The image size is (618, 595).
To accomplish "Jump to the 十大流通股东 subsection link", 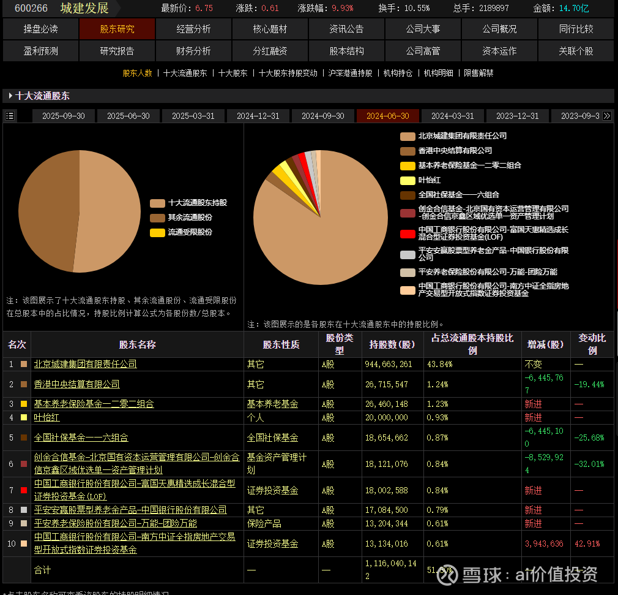I will [185, 73].
